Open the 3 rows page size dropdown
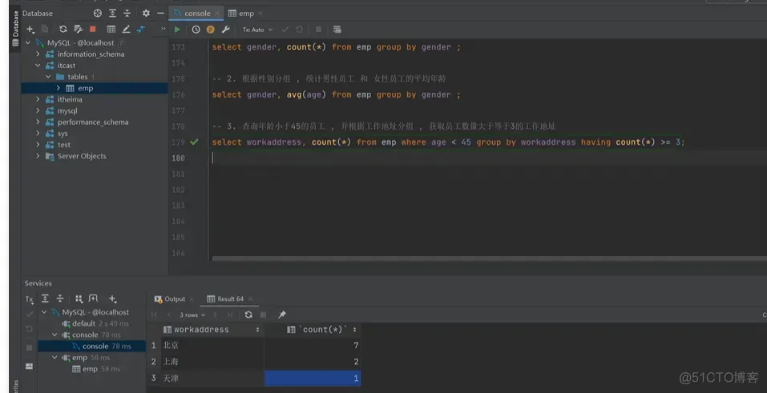Screen dimensions: 767x393 tap(192, 315)
